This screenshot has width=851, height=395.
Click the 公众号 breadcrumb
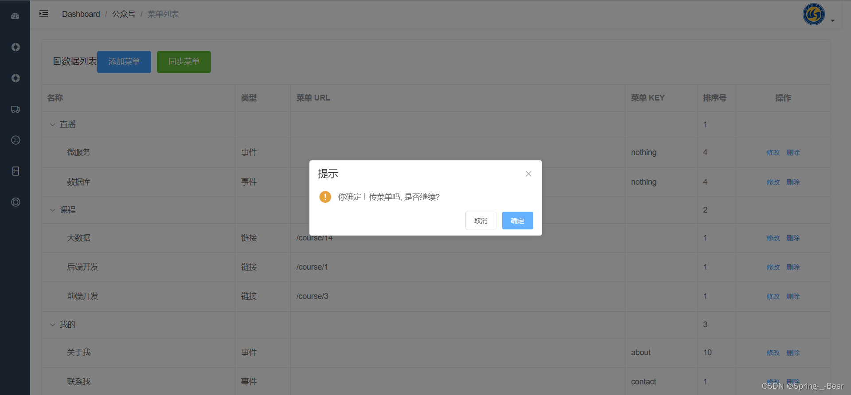124,14
